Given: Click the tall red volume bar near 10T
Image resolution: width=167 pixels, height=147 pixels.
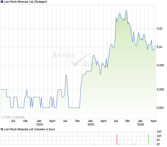Looking at the screenshot, I should (x=117, y=139).
